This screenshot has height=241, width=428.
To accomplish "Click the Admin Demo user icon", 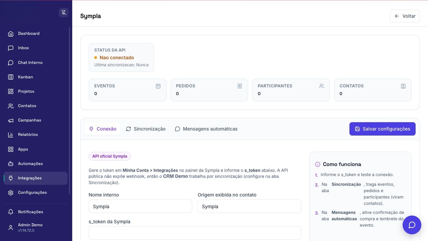I will click(11, 227).
